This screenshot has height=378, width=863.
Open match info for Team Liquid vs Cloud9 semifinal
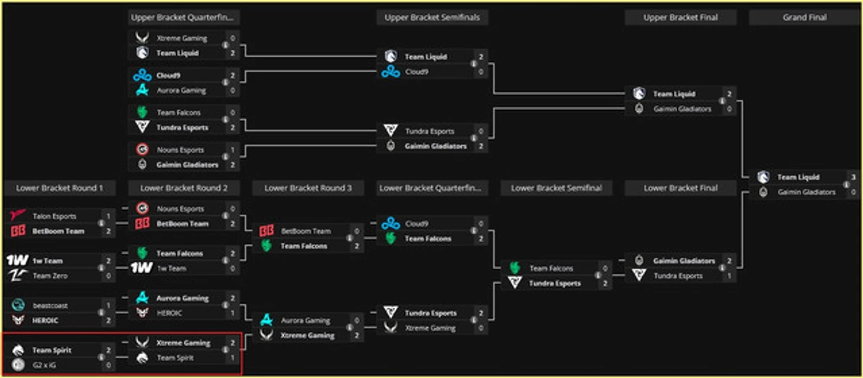click(473, 64)
